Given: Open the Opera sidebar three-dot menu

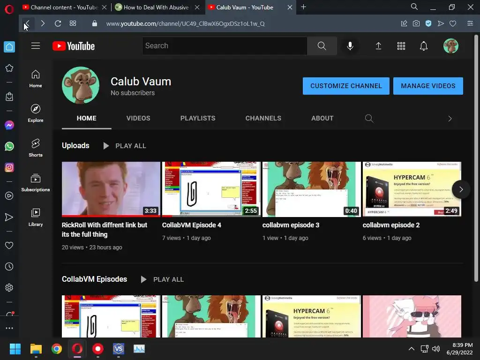Looking at the screenshot, I should point(9,328).
